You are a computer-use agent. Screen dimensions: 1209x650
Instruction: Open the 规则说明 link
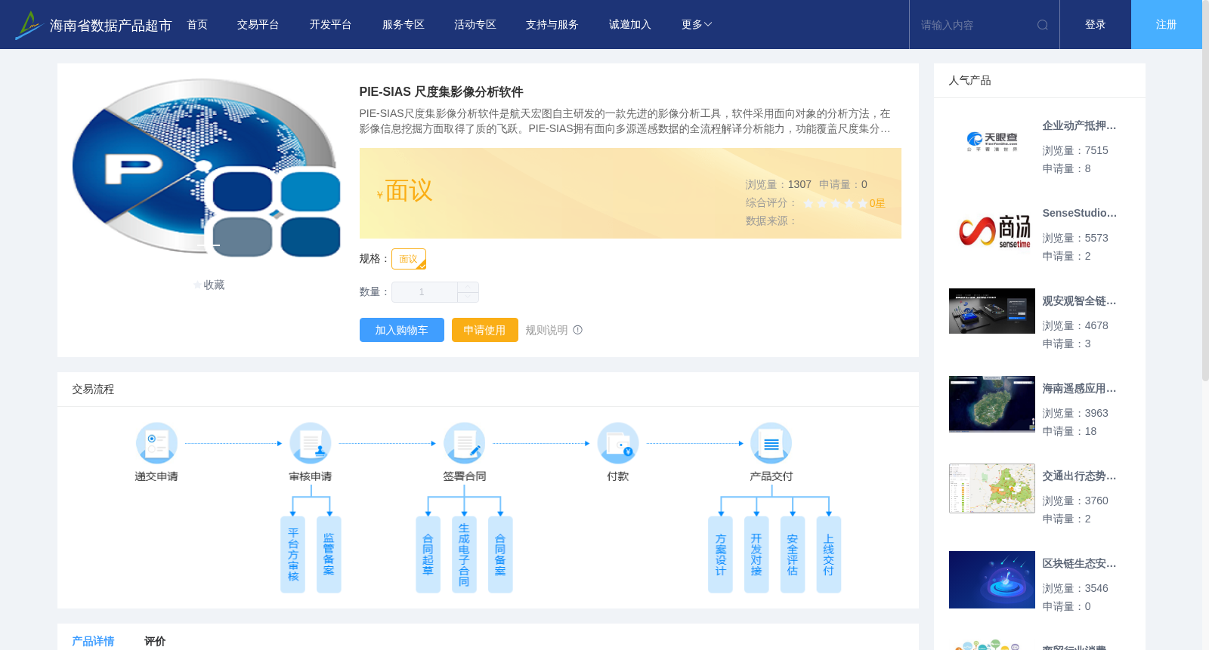pos(546,330)
